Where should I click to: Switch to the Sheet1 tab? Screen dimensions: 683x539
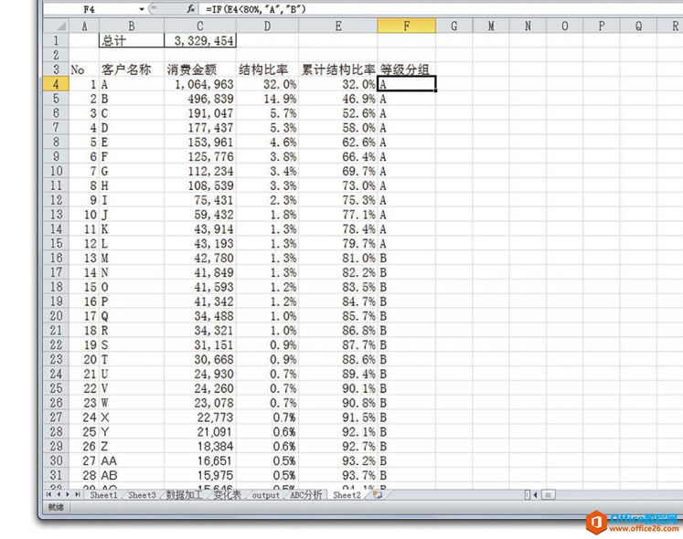click(103, 495)
